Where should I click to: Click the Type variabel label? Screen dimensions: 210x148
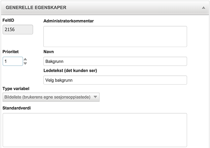pos(16,89)
